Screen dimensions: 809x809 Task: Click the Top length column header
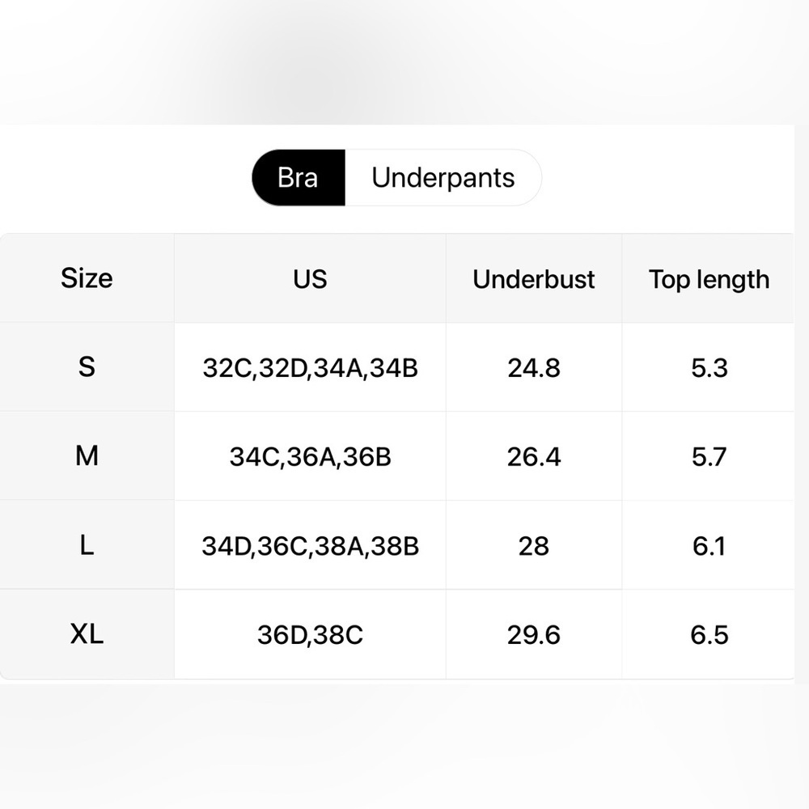[709, 278]
